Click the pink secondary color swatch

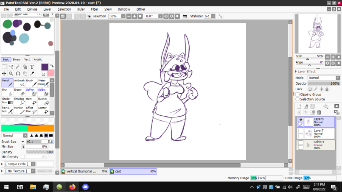point(50,73)
